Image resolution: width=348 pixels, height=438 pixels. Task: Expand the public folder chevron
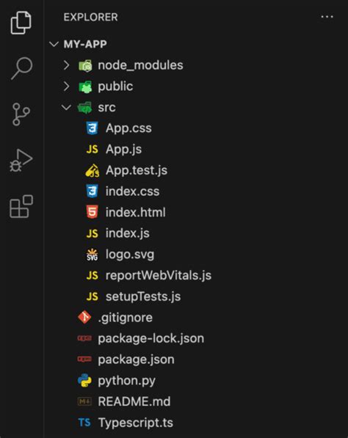[66, 87]
